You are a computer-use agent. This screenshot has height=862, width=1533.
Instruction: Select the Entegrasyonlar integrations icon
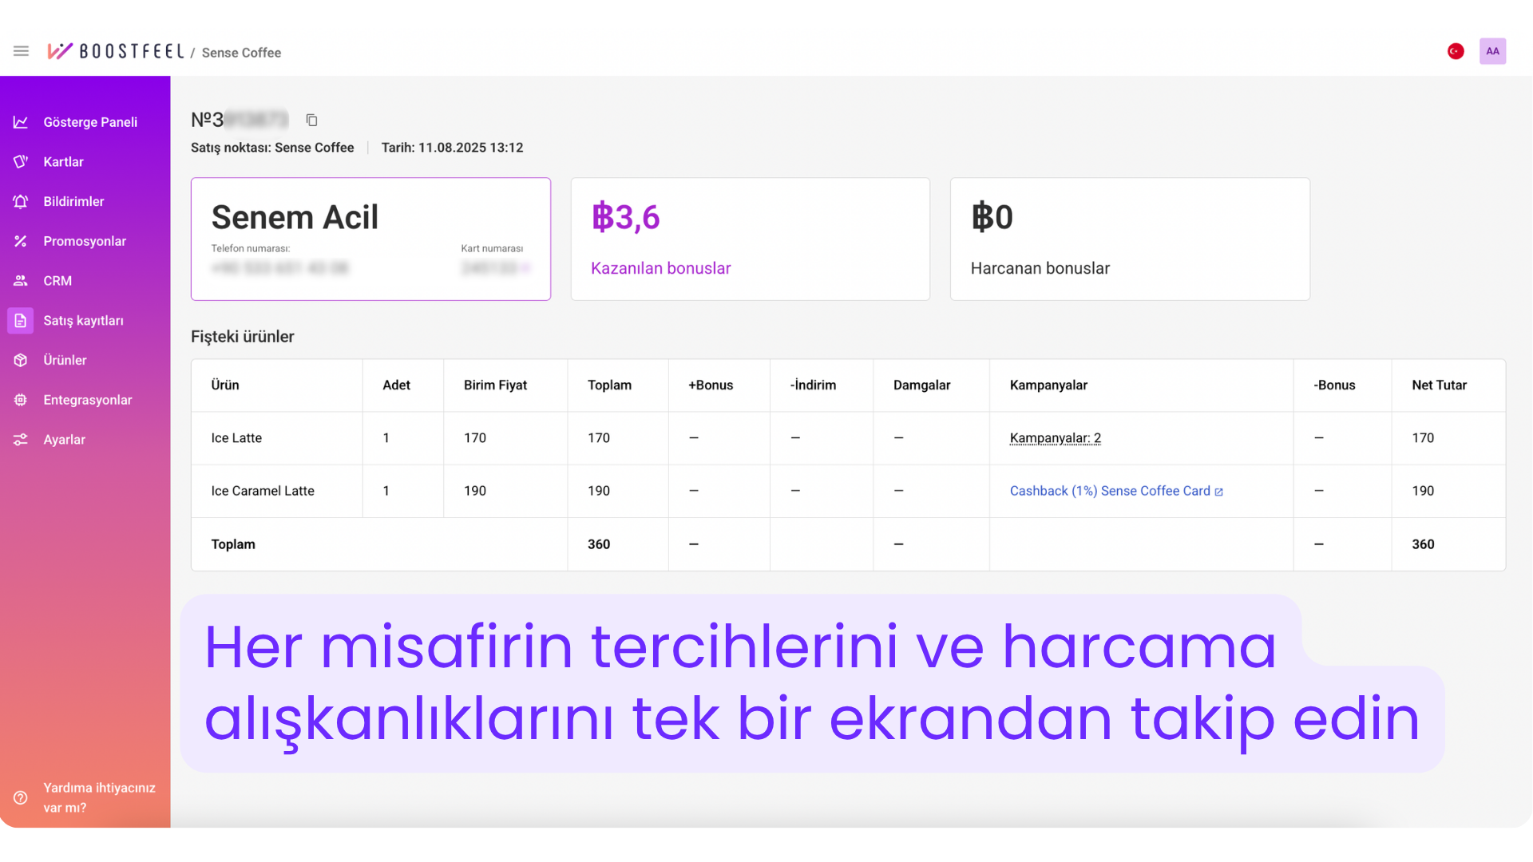[21, 400]
